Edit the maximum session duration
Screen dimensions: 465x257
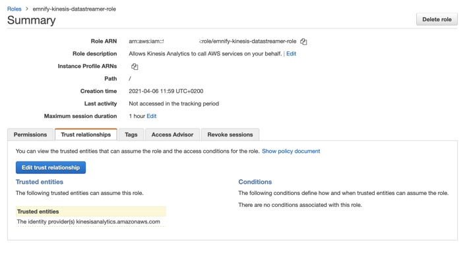pos(152,116)
